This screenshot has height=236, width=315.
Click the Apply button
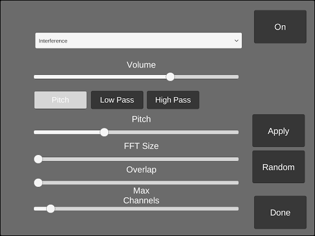pyautogui.click(x=279, y=131)
